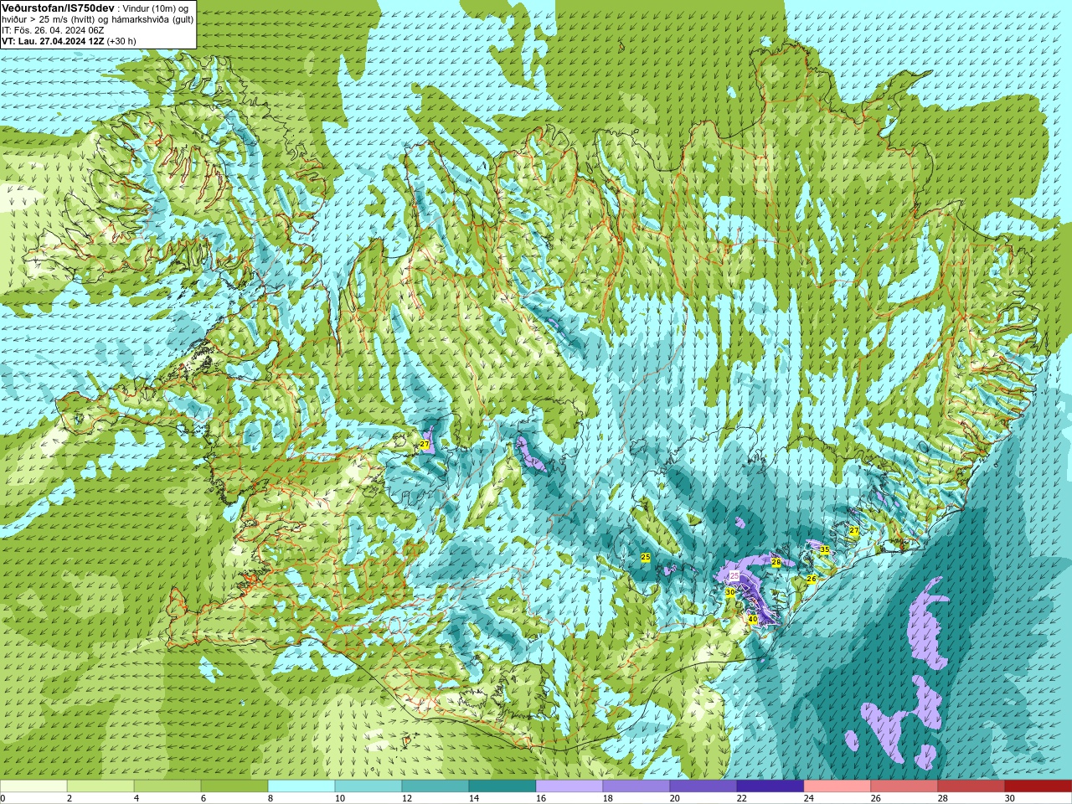Select the 22–24 m/s dark indigo legend swatch

point(770,786)
